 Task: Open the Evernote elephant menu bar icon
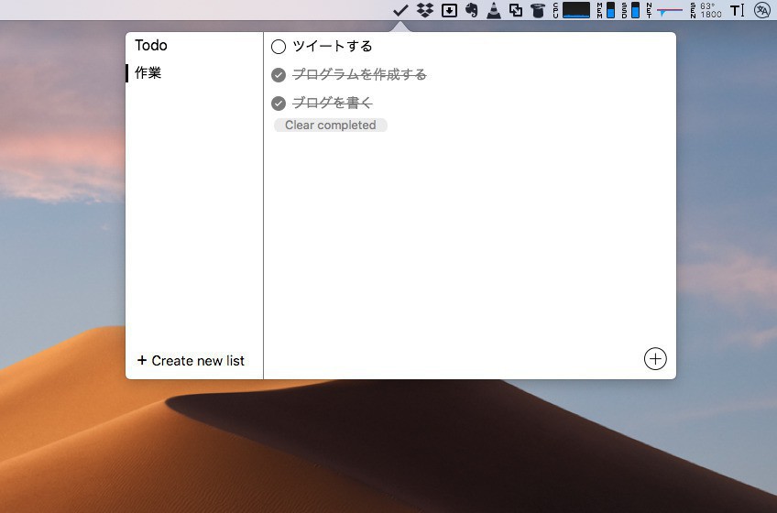click(x=472, y=10)
